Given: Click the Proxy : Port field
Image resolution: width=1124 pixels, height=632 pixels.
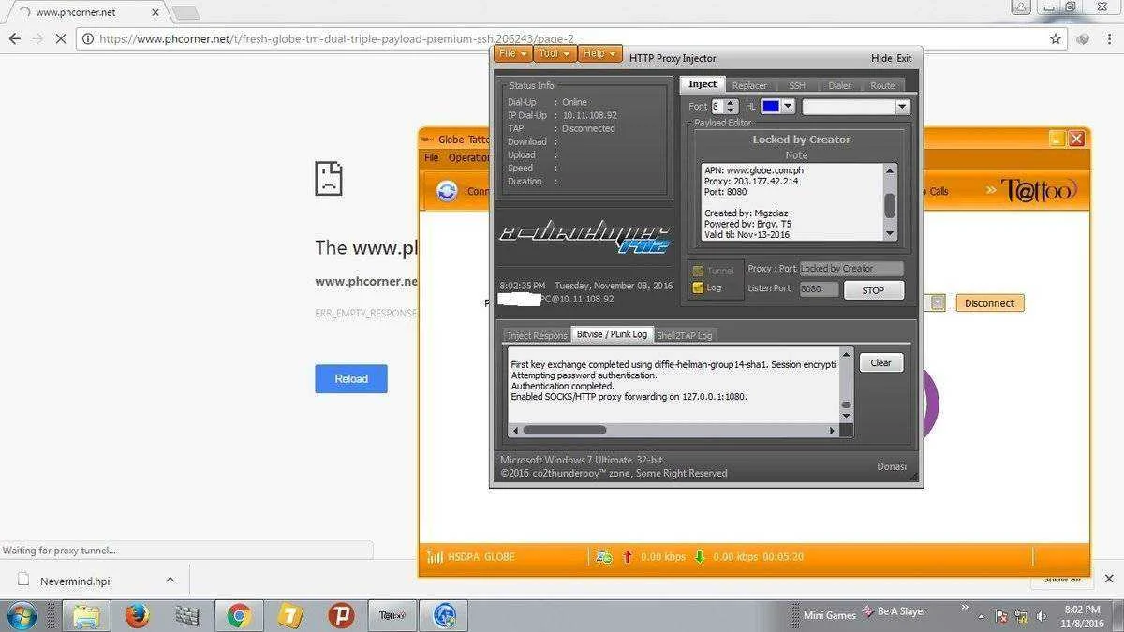Looking at the screenshot, I should click(x=851, y=269).
